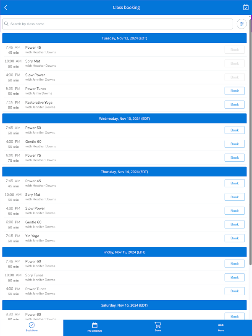Go back using the top-left arrow
Viewport: 252px width, 336px height.
6,8
